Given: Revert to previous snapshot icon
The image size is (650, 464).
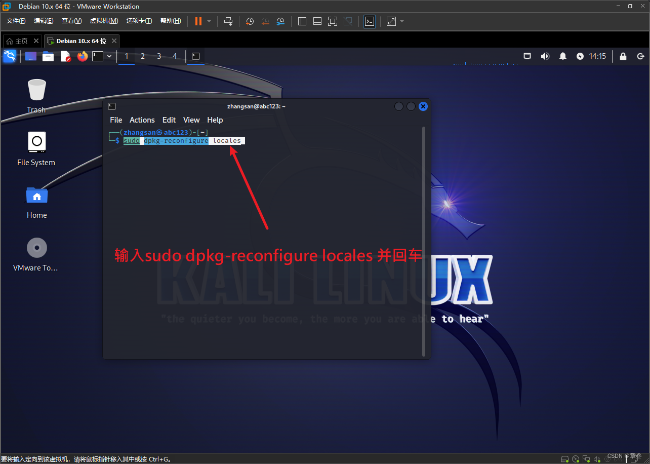Looking at the screenshot, I should (x=265, y=21).
